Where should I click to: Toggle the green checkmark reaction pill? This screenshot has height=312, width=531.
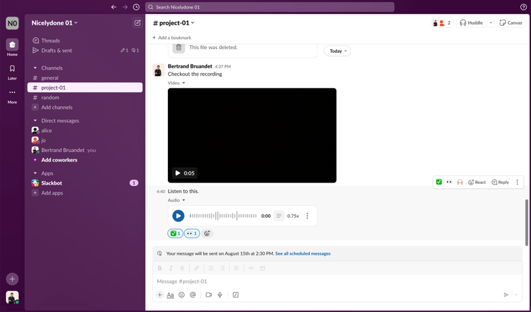point(175,234)
